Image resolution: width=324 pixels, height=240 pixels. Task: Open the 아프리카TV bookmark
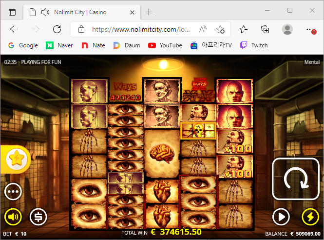[211, 45]
